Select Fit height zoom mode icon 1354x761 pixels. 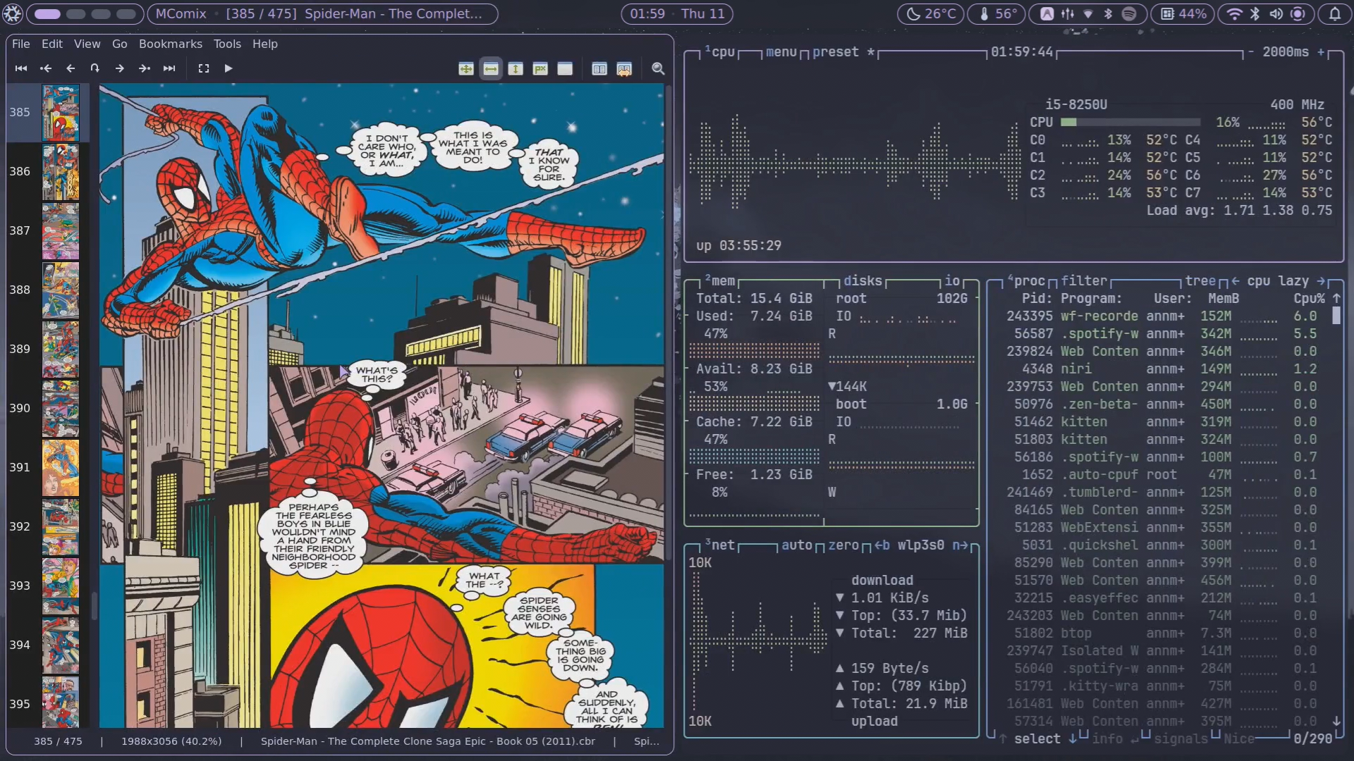click(x=516, y=68)
